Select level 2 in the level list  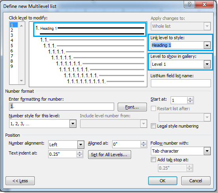[x=12, y=30]
